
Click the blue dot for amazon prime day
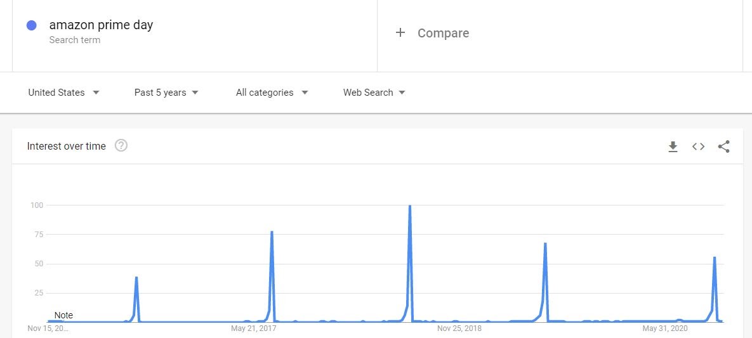(x=32, y=25)
